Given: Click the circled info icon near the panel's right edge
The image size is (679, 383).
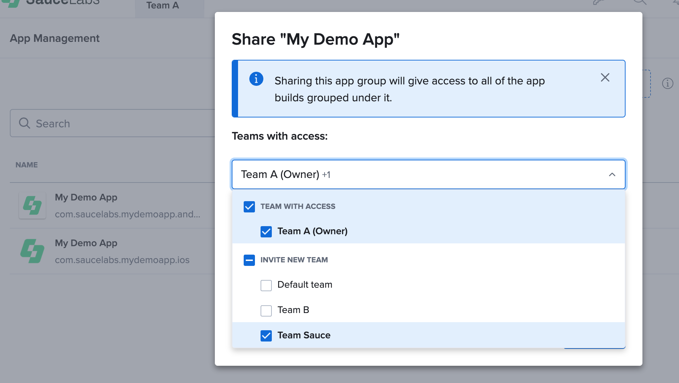Looking at the screenshot, I should [x=667, y=83].
